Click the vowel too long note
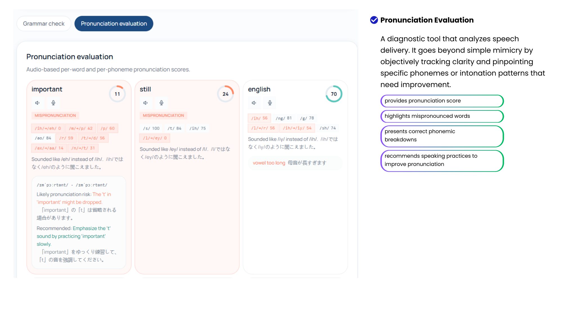The width and height of the screenshot is (563, 317). (295, 163)
